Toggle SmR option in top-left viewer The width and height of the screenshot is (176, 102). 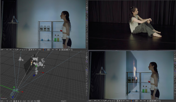tap(67, 50)
